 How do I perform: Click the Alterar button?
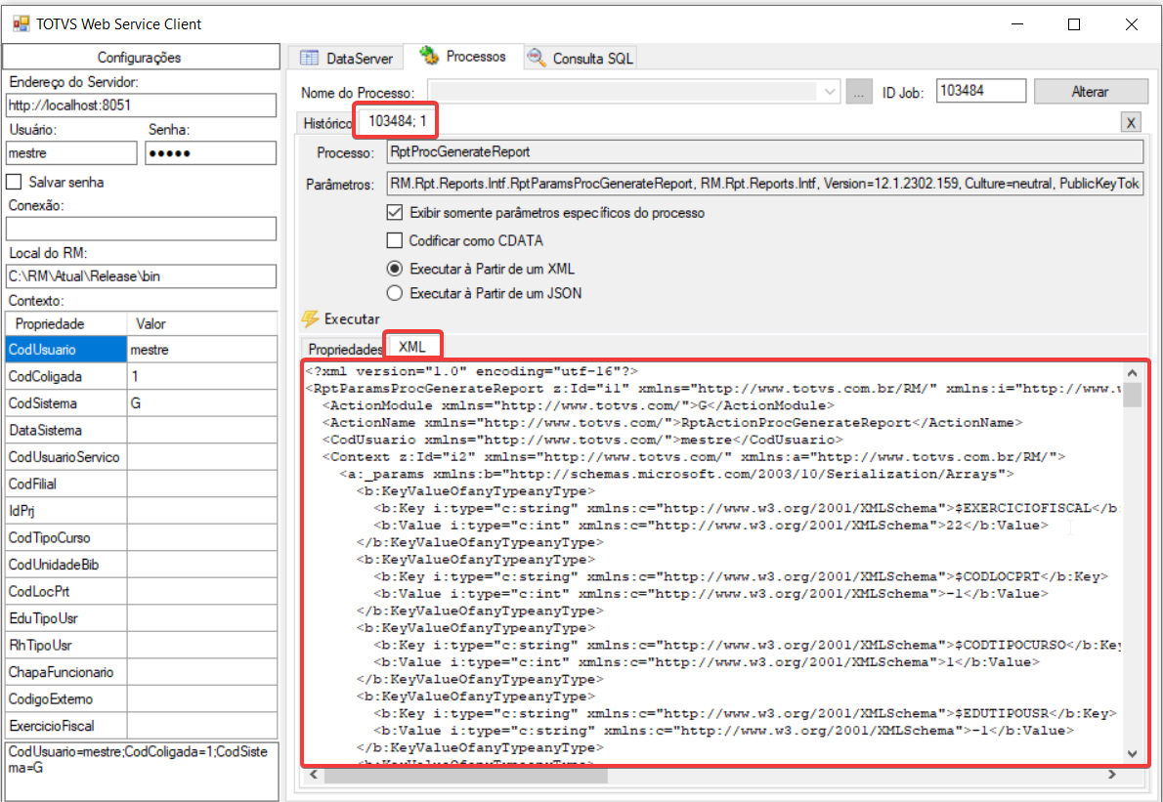click(1091, 91)
